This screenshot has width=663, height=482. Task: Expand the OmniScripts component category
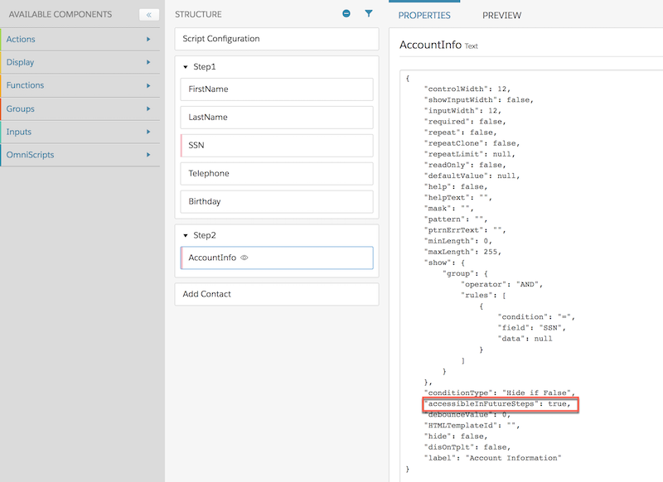click(x=80, y=155)
